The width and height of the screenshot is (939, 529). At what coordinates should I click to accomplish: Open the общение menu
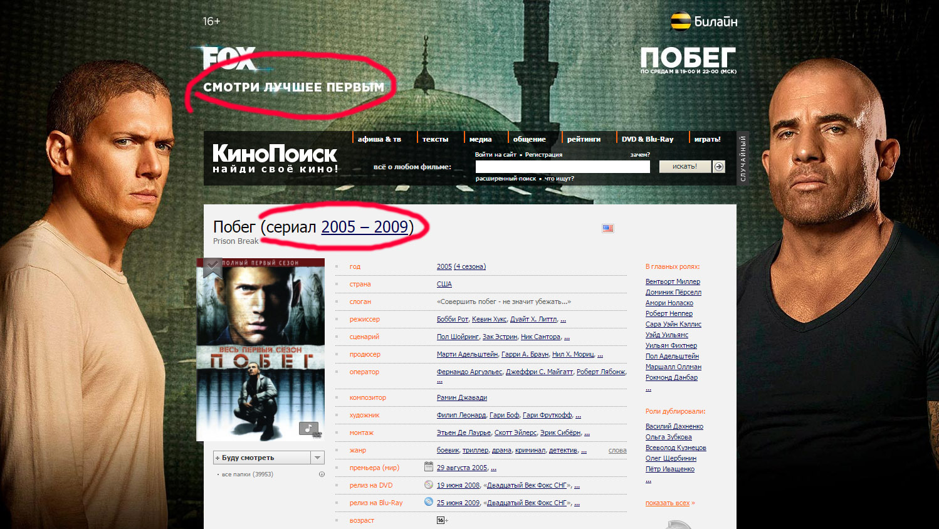pos(529,139)
